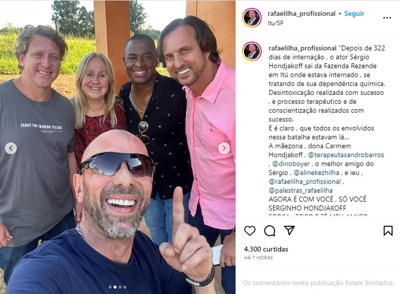Open the @terapeutasandrobarros mention

point(346,155)
